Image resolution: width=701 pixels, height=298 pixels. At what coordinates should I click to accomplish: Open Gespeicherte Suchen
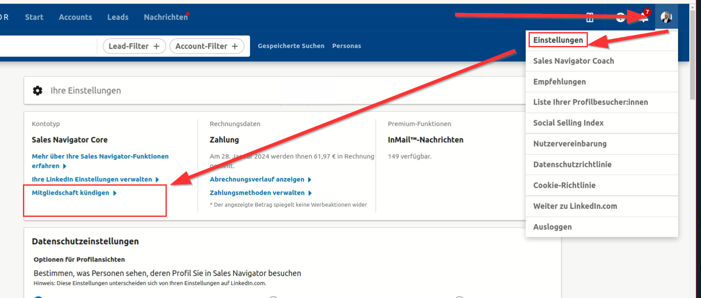[291, 46]
